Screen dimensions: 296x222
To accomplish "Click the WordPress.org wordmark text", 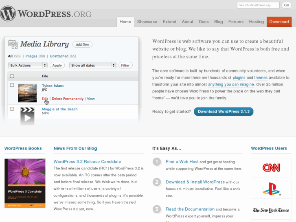I will [55, 14].
